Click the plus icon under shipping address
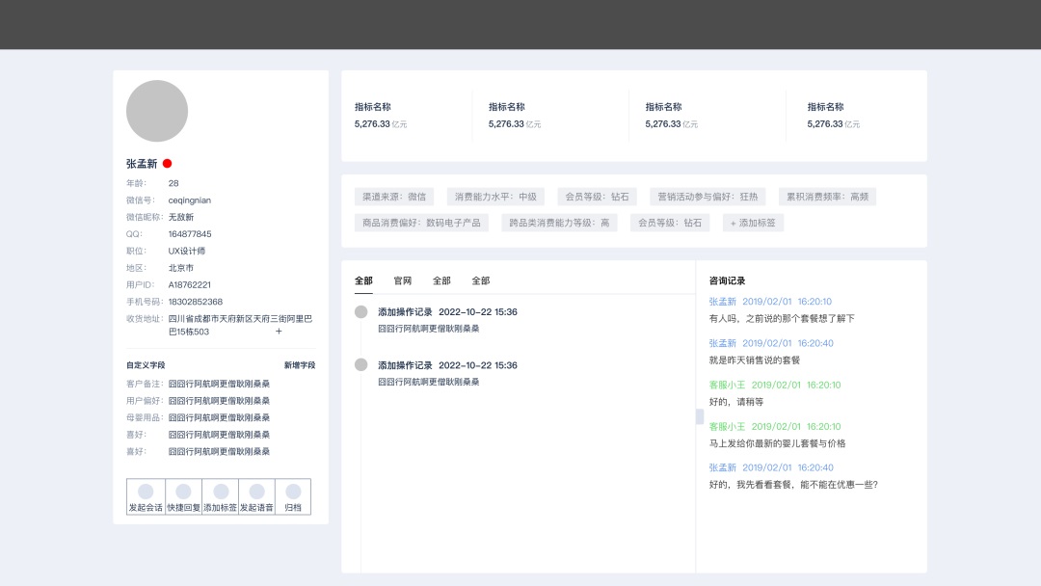1041x586 pixels. tap(279, 332)
